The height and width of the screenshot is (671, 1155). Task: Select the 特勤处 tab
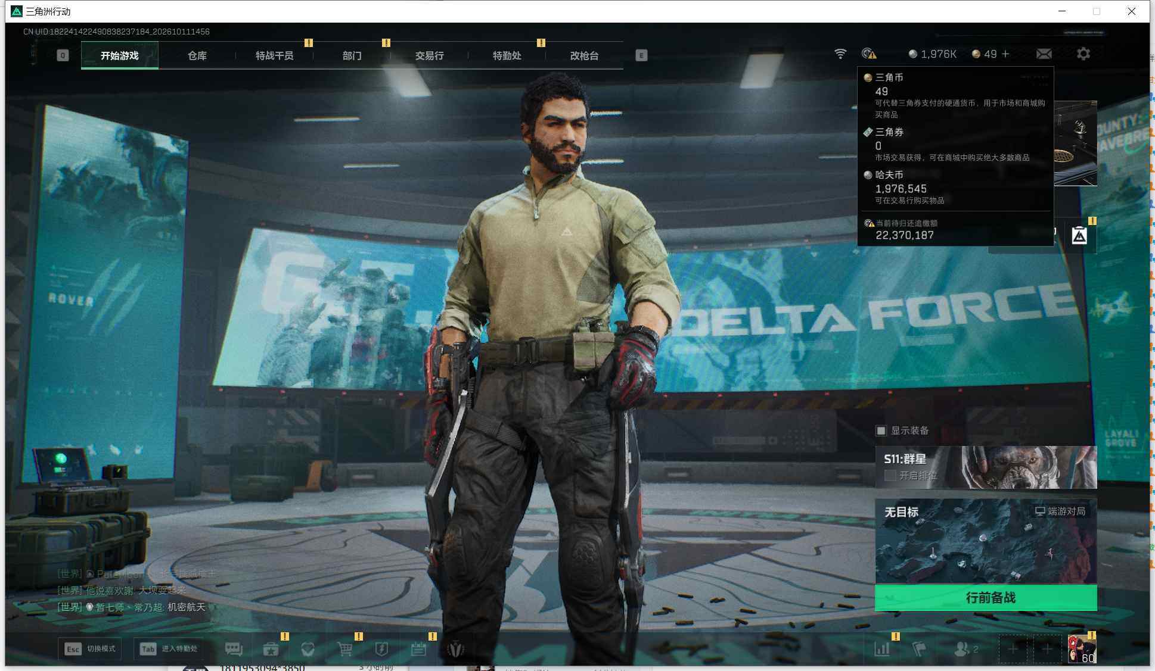click(x=507, y=55)
